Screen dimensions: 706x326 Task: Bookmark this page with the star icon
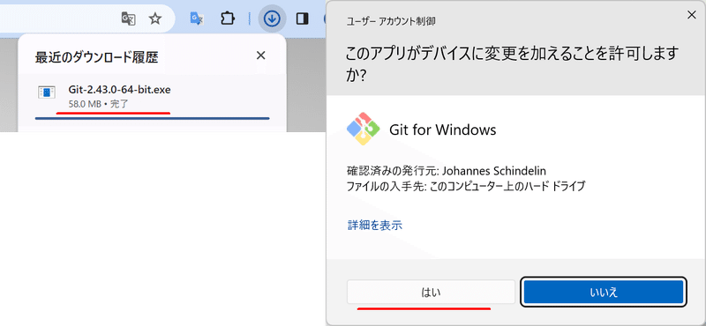coord(155,19)
